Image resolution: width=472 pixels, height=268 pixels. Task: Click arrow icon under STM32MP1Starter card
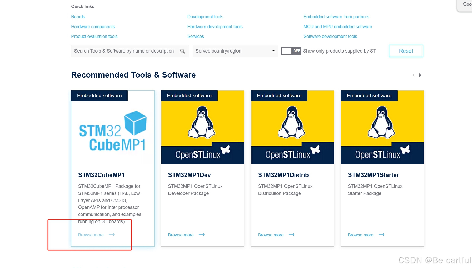(x=381, y=235)
